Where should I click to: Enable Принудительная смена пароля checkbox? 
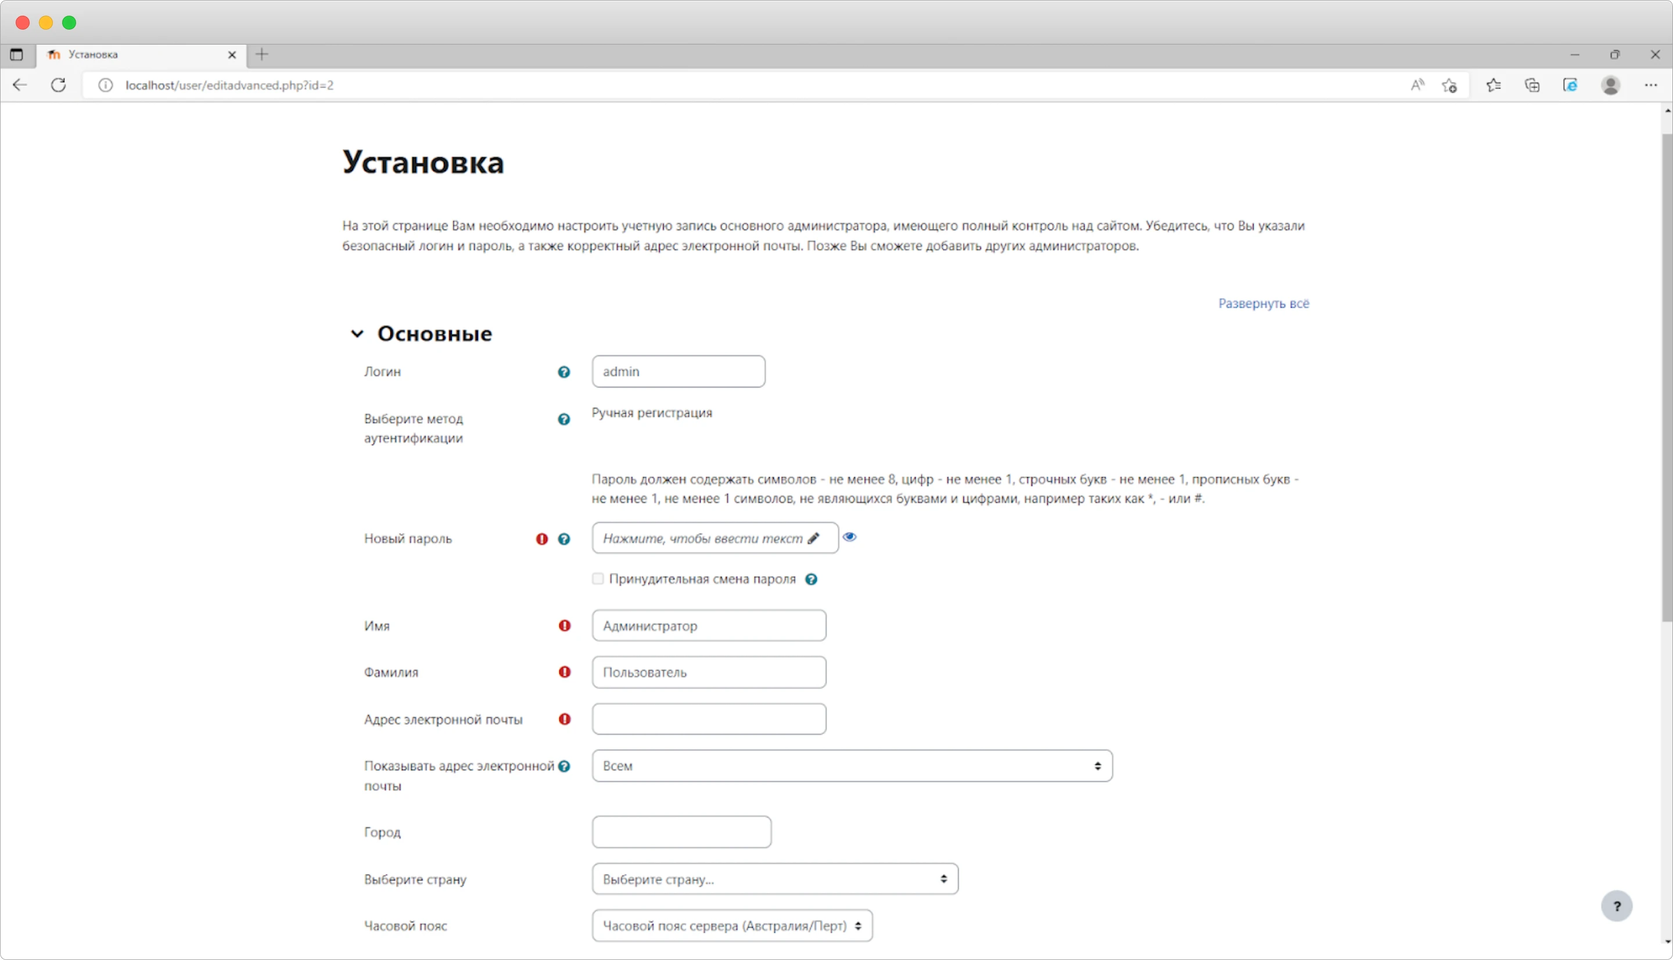click(597, 578)
